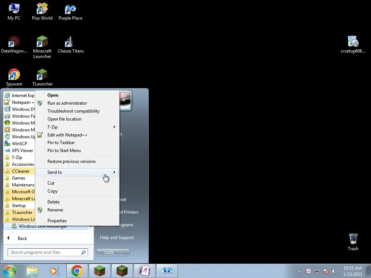Image resolution: width=371 pixels, height=278 pixels.
Task: Show hidden tray icons arrow
Action: point(299,271)
